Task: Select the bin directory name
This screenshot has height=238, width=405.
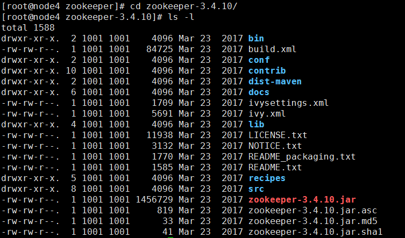Action: pos(256,39)
